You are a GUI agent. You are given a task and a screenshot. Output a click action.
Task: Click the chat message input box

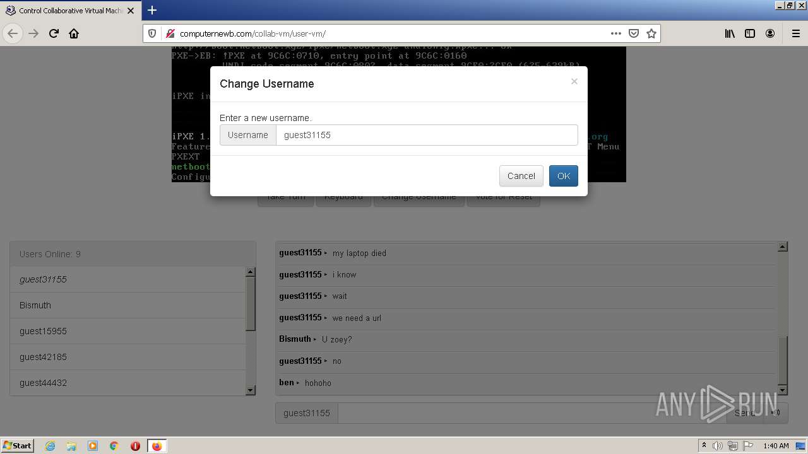point(532,413)
